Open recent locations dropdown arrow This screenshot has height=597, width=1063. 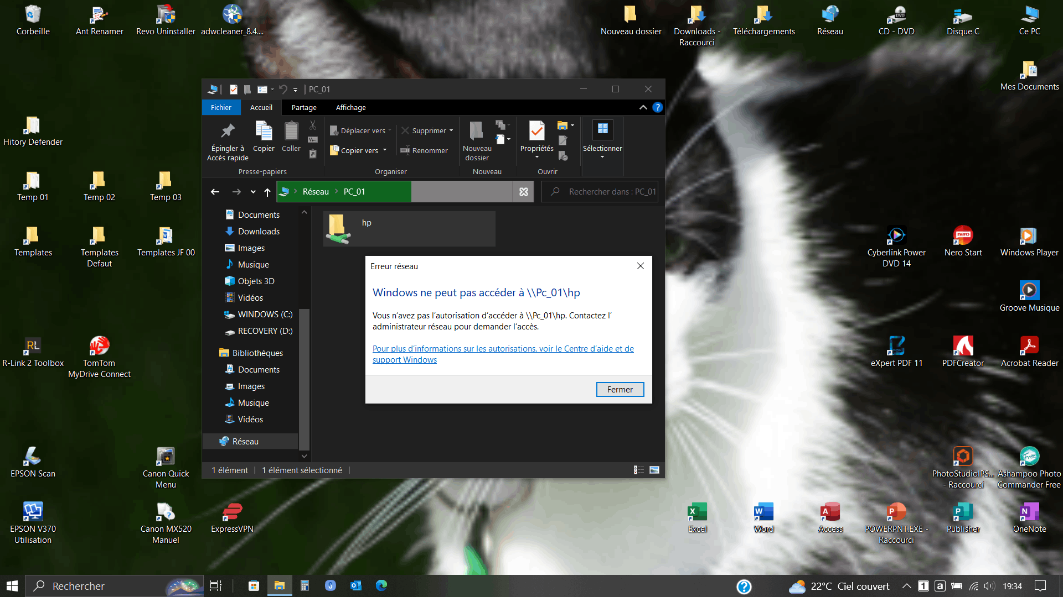coord(253,192)
